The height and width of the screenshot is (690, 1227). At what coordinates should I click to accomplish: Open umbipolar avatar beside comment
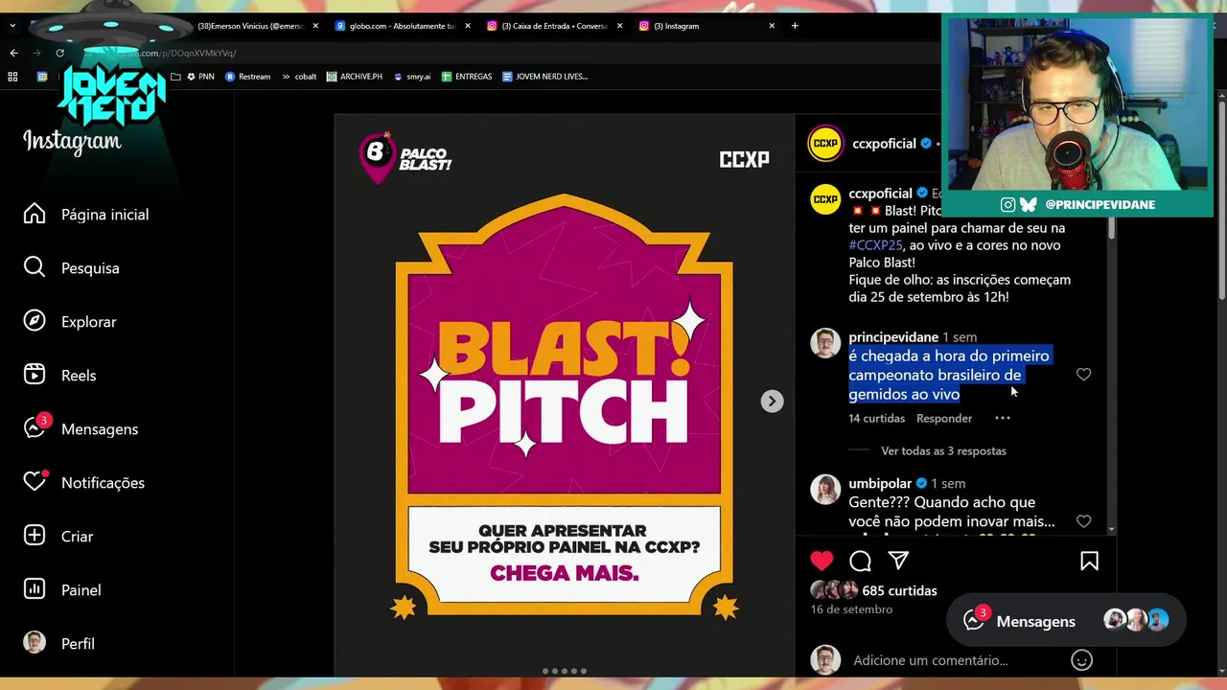[x=825, y=489]
